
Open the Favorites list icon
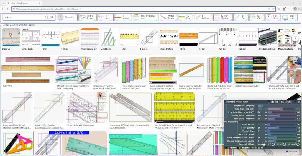[x=279, y=9]
